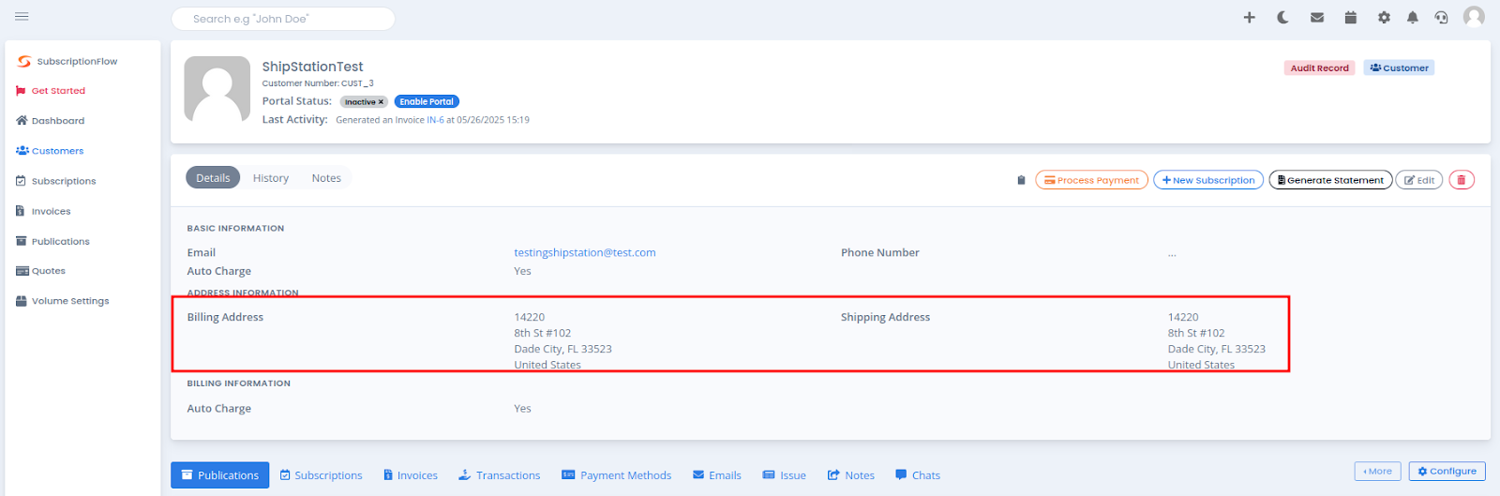Open the settings gear icon in header
Image resolution: width=1500 pixels, height=496 pixels.
(1384, 18)
